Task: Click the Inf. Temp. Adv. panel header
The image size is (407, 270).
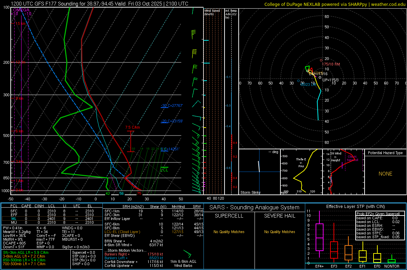Action: (231, 14)
